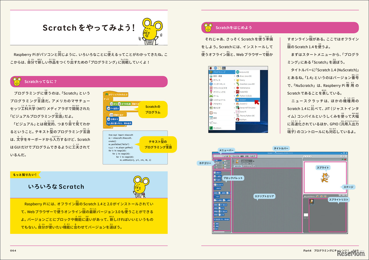369x260 pixels.
Task: Open Sonic Pi from the programming submenu
Action: [248, 112]
